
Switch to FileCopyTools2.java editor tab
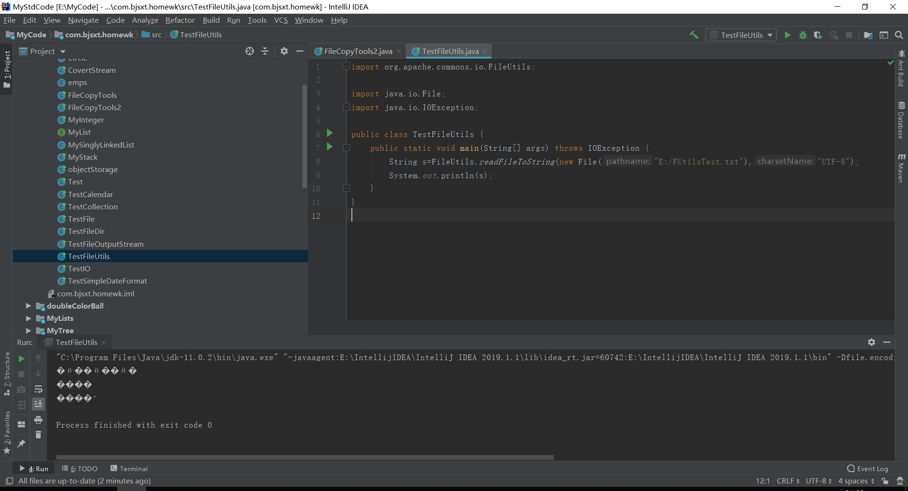358,51
